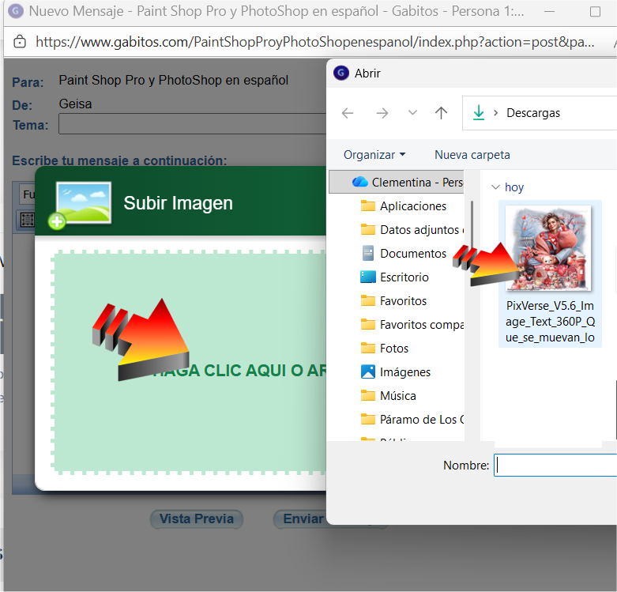Click the Back arrow in Abrir dialog

(348, 113)
